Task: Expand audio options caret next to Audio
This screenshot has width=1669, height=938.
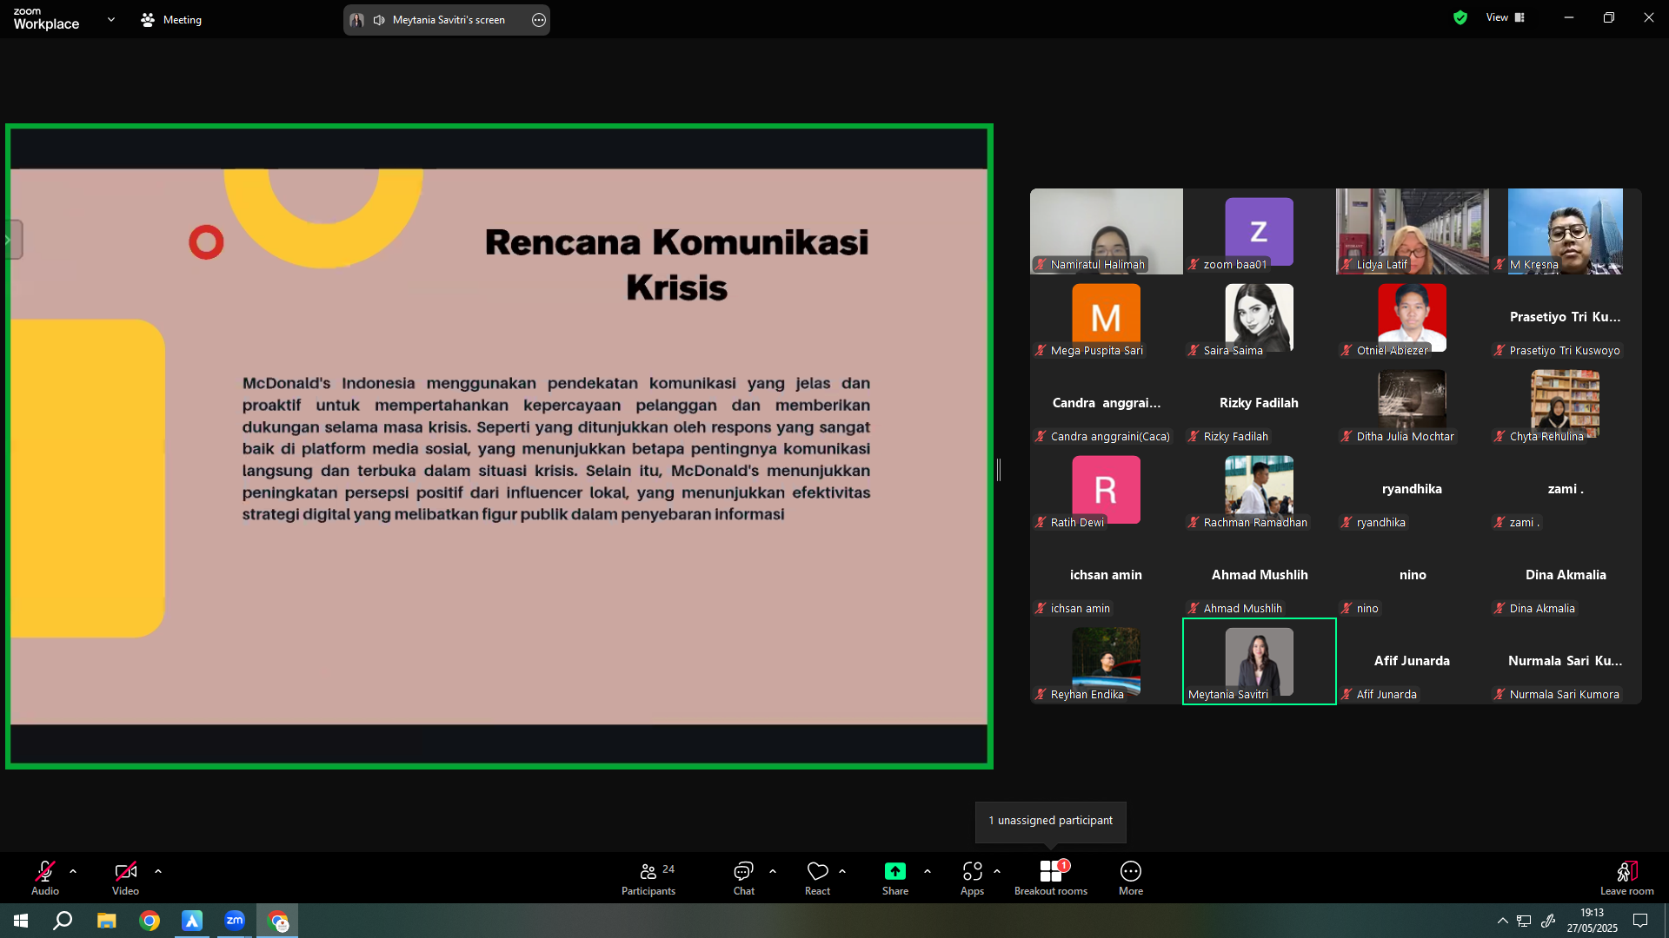Action: (73, 871)
